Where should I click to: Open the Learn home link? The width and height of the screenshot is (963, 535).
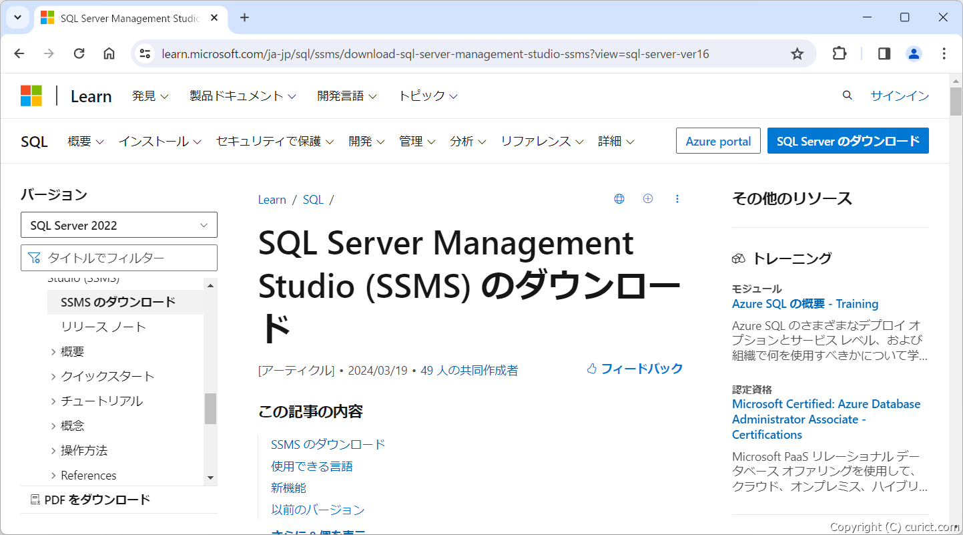(91, 96)
